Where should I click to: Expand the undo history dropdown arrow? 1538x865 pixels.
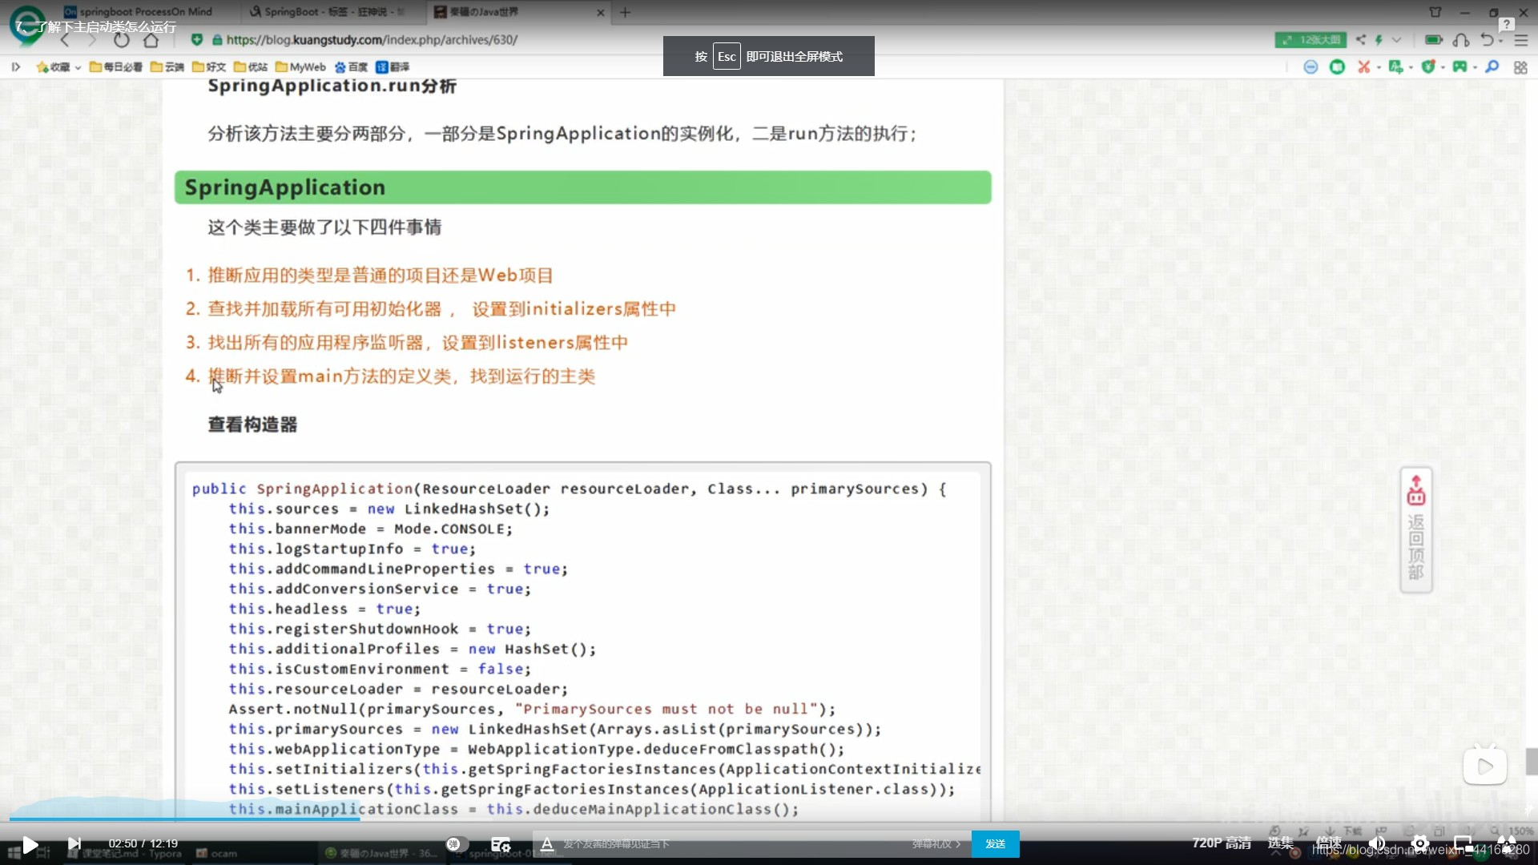pyautogui.click(x=1500, y=40)
